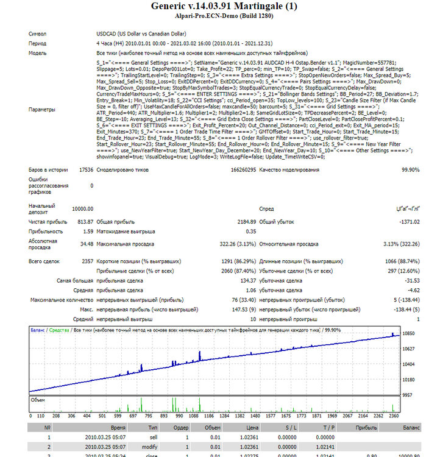Click the gross loss value -1371.02
The image size is (429, 457).
click(409, 222)
